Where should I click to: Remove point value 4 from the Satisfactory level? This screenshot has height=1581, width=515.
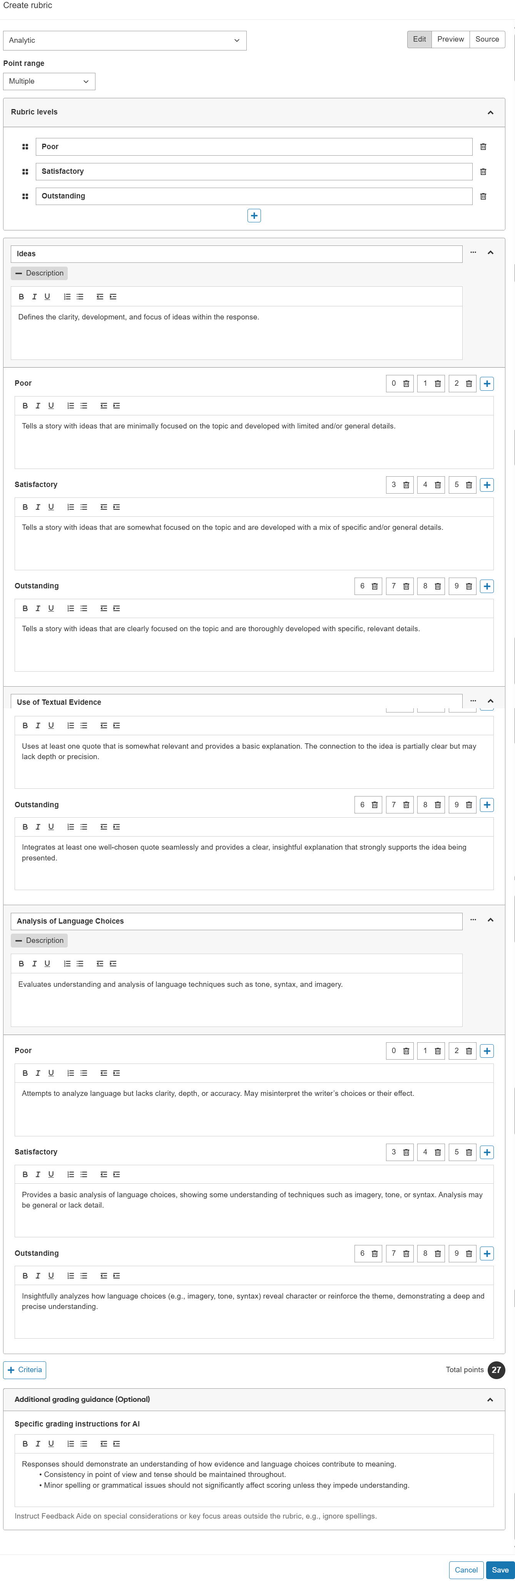[438, 484]
